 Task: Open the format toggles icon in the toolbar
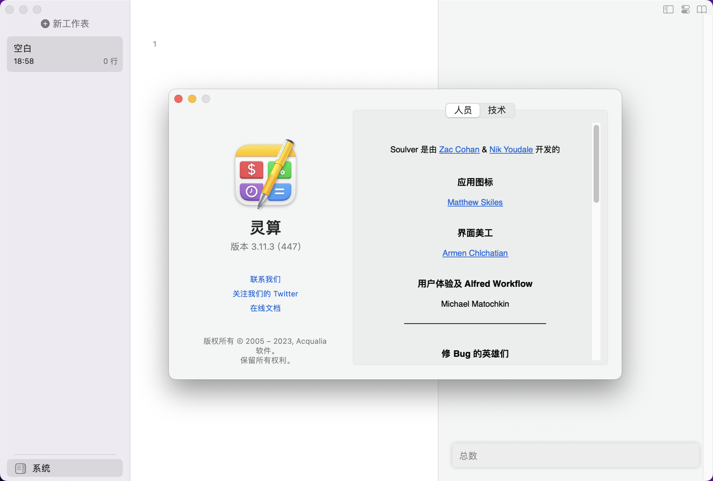click(x=685, y=10)
